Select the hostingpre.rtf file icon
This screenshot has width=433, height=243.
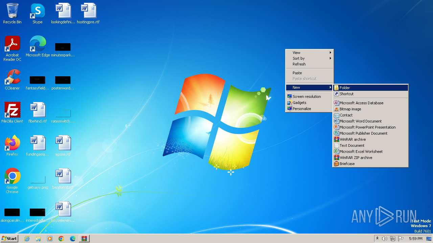coord(88,13)
